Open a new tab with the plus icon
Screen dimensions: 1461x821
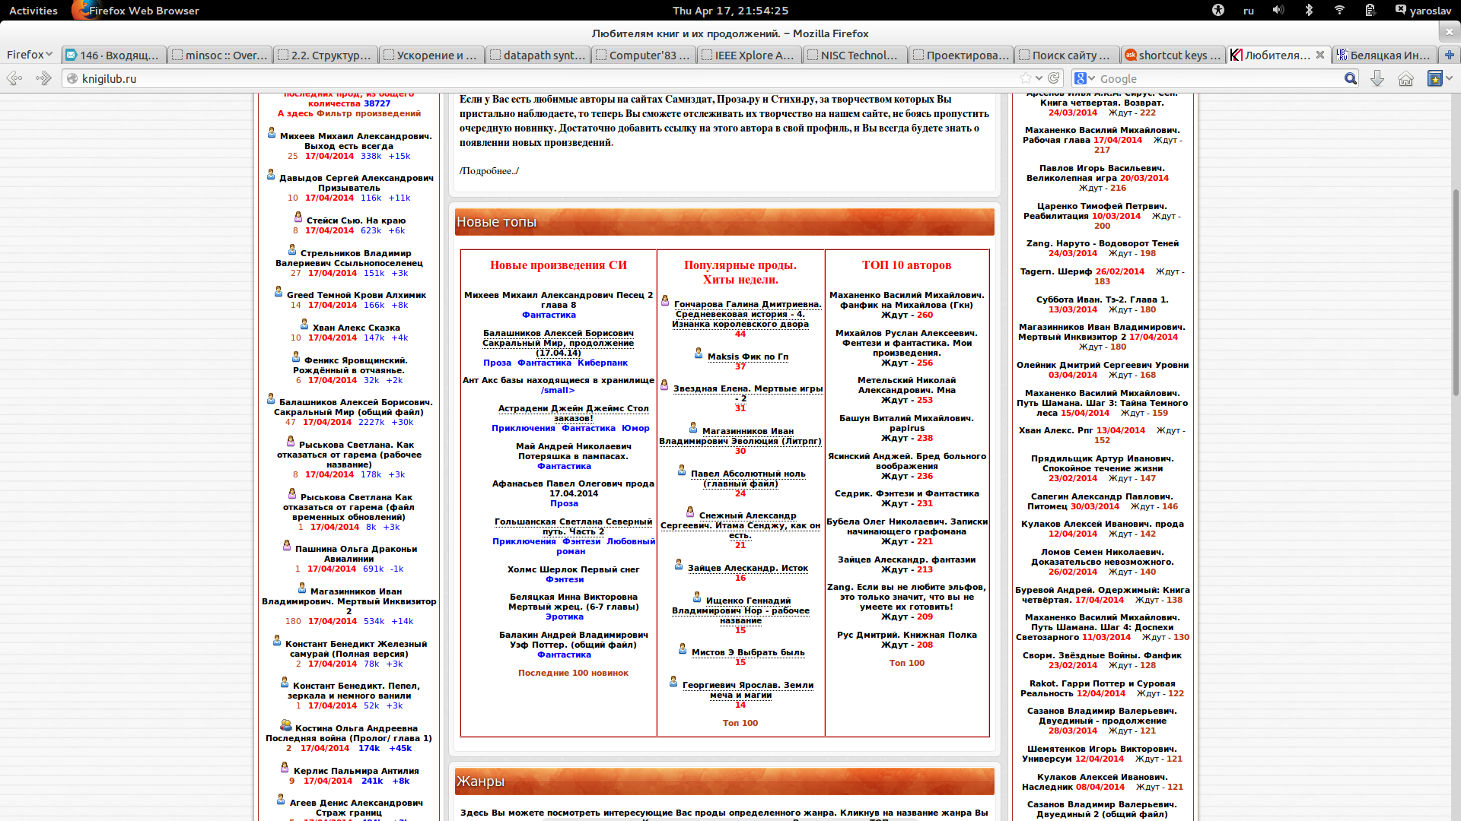(x=1449, y=55)
